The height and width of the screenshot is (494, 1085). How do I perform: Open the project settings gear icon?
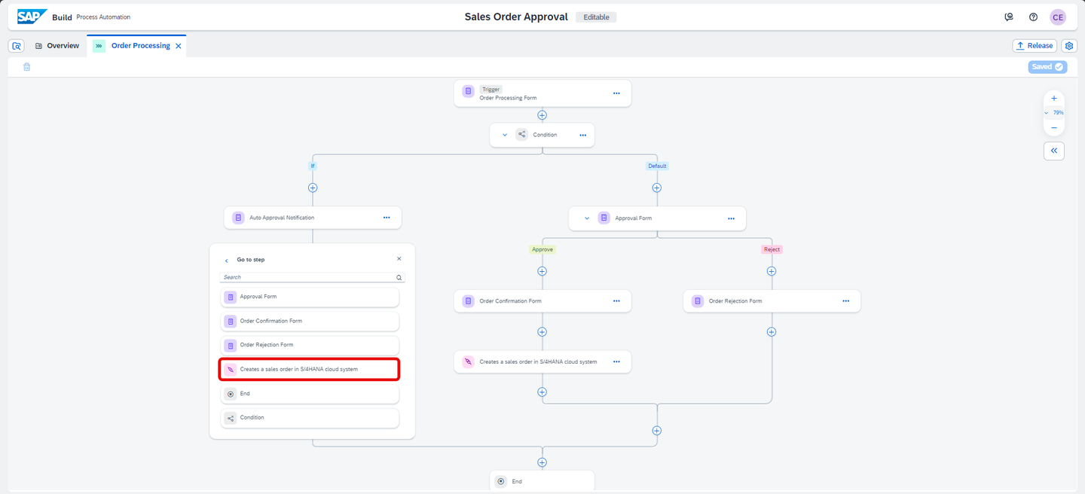1069,46
